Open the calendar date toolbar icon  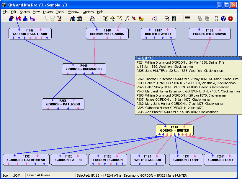coord(167,19)
